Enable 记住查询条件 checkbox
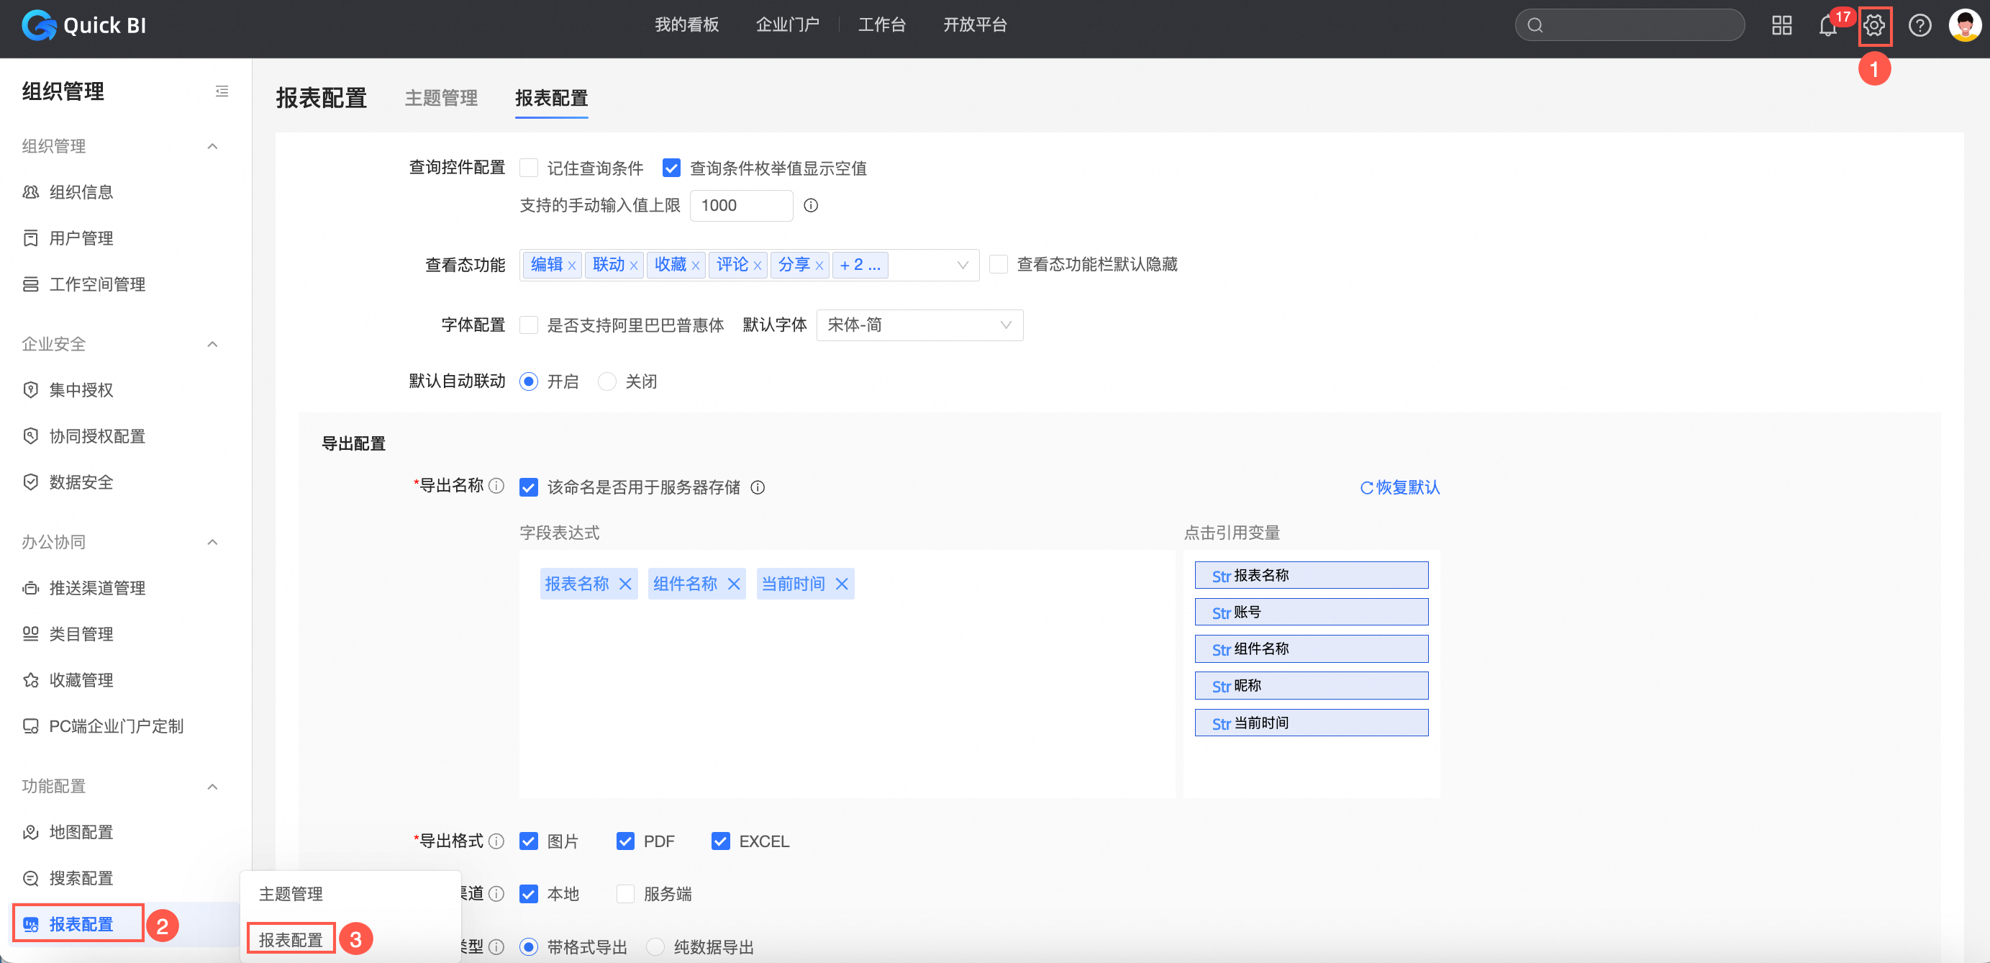The width and height of the screenshot is (1990, 963). click(528, 168)
